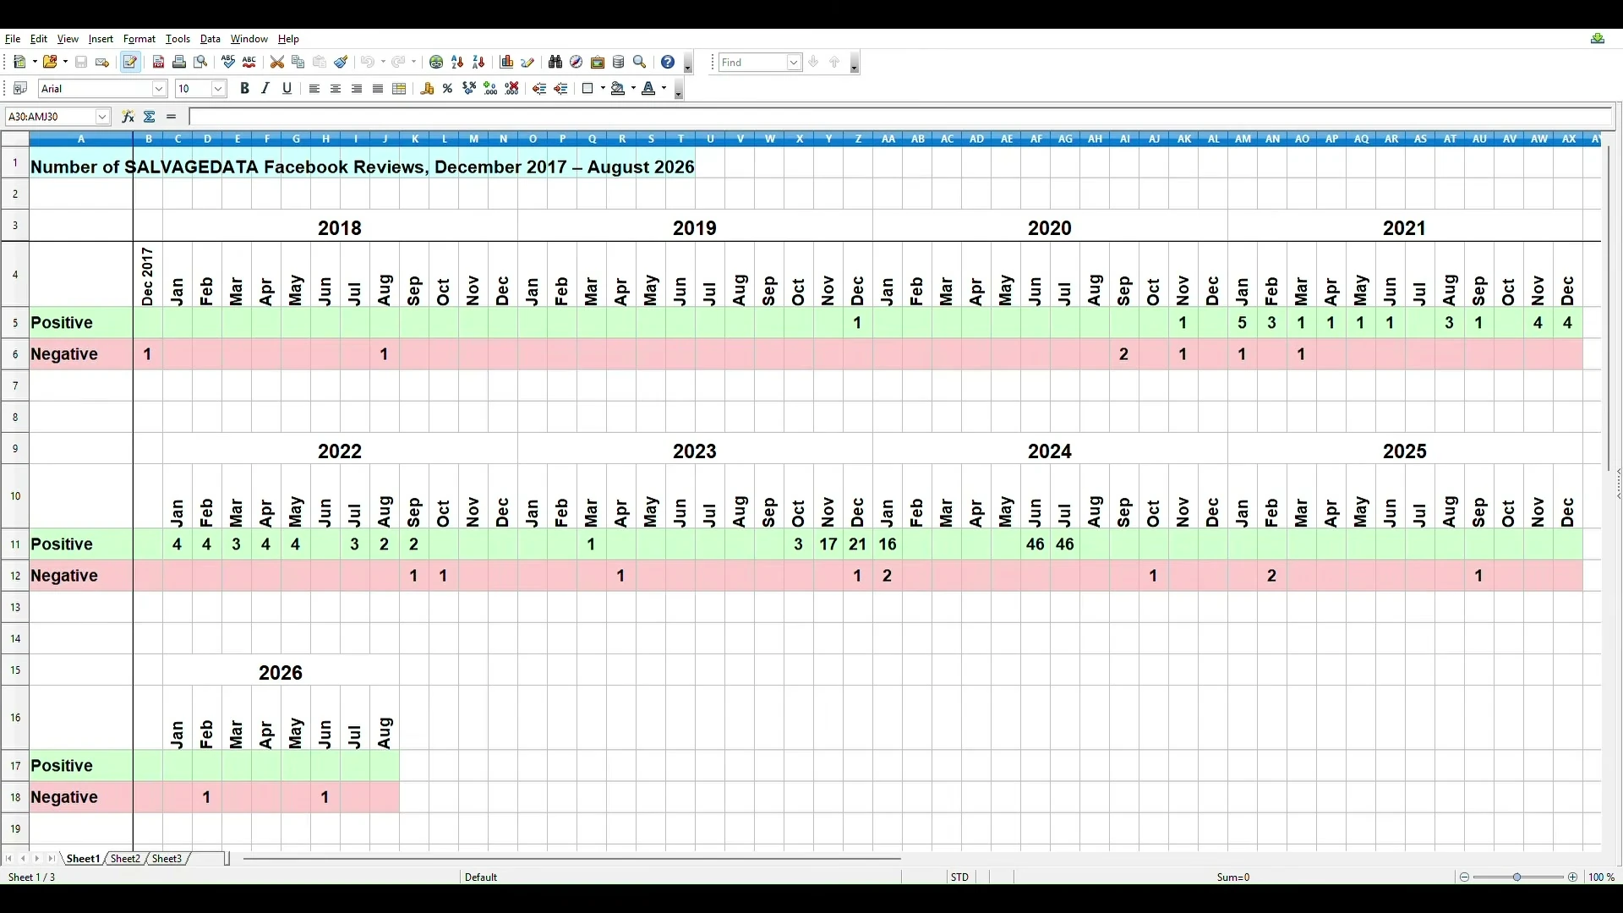Show the Draw functions
Screen dimensions: 1623x913
(x=528, y=63)
